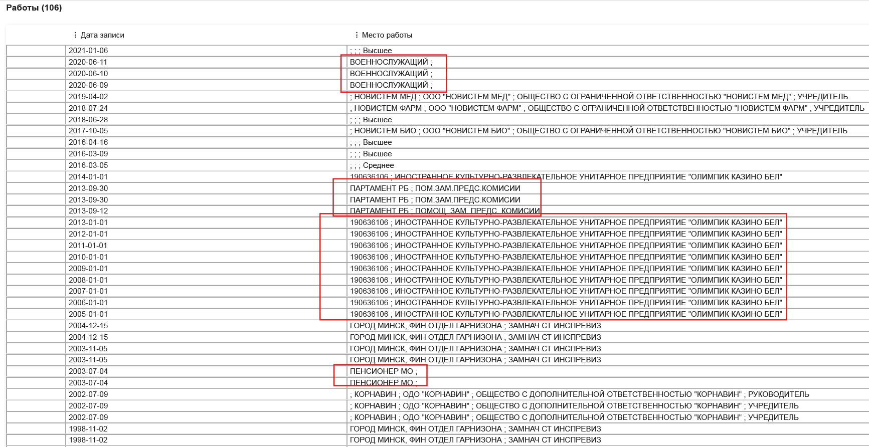Sort by the Дата записи column header
Image resolution: width=869 pixels, height=447 pixels.
[x=102, y=35]
